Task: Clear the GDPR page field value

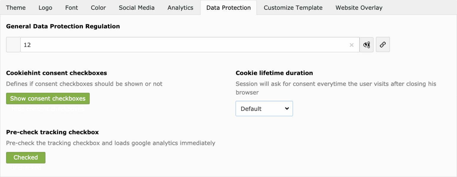Action: (x=351, y=45)
